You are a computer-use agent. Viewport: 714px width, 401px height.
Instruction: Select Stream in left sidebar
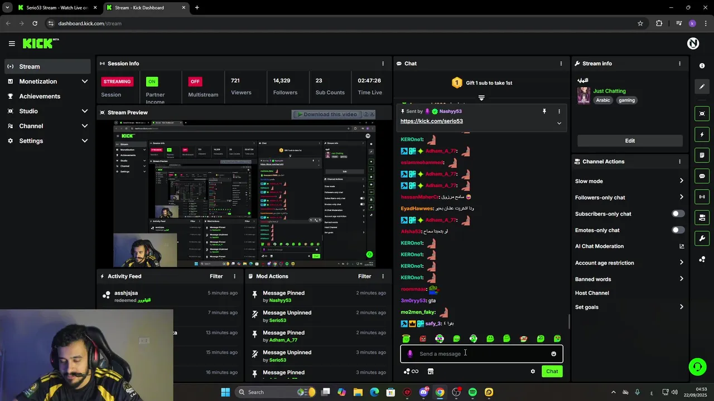48,66
